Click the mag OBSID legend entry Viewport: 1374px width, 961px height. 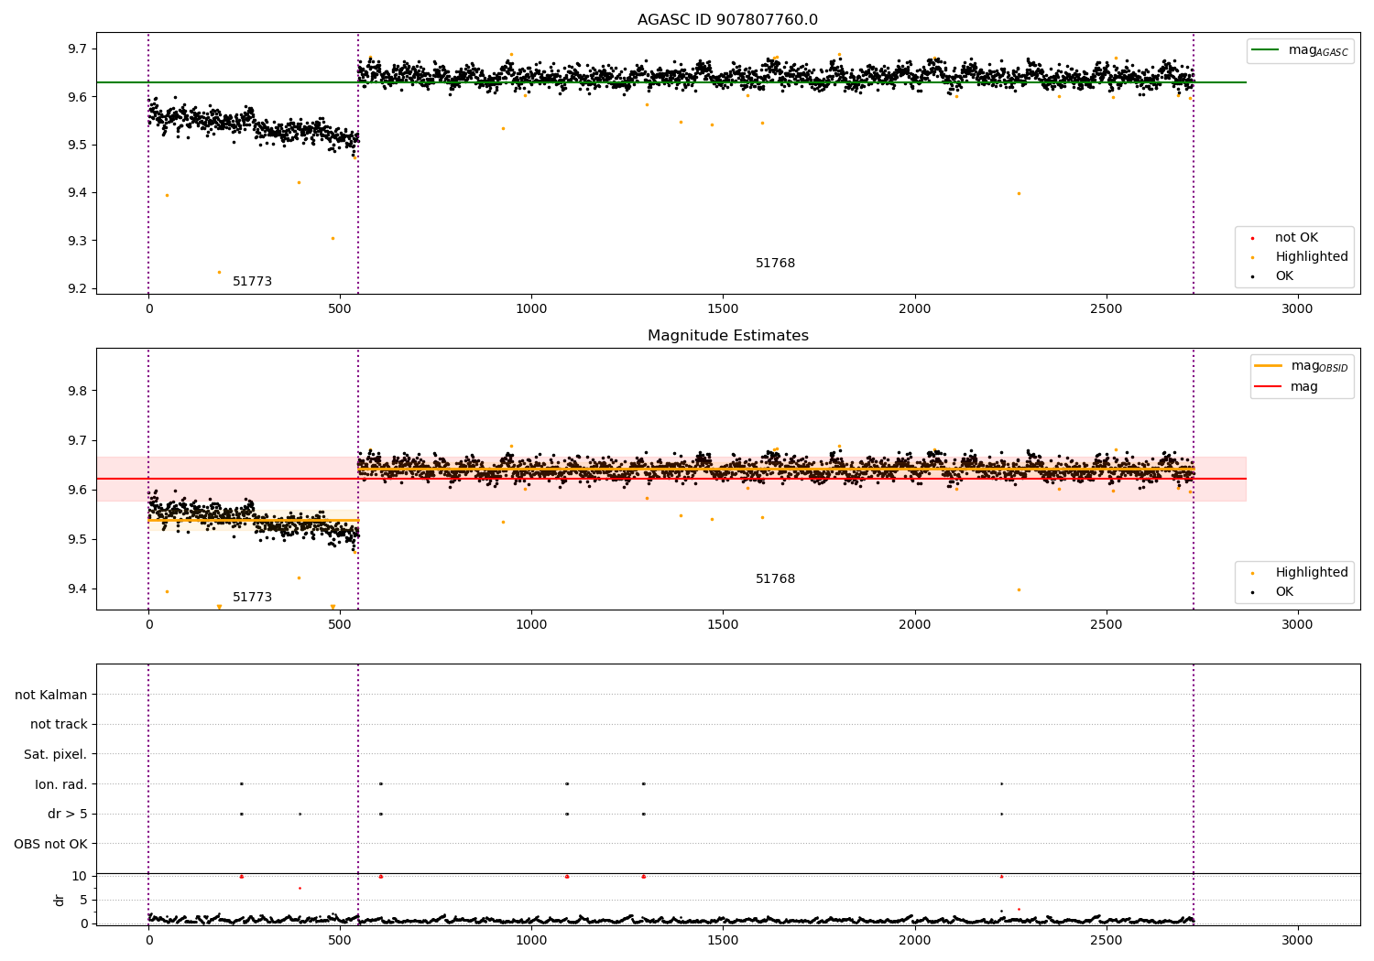click(1302, 366)
